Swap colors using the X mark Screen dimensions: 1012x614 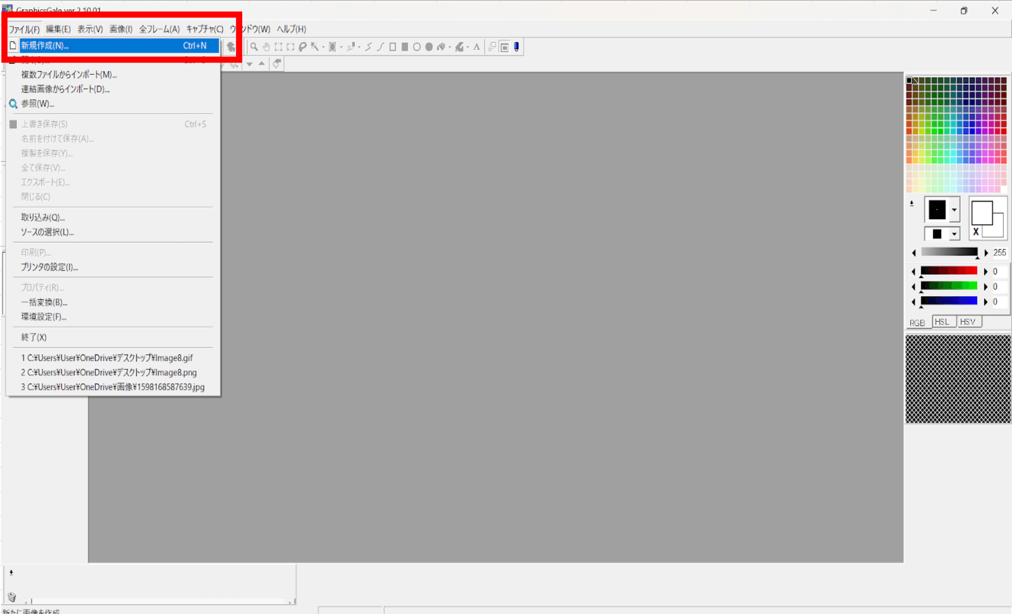point(976,232)
